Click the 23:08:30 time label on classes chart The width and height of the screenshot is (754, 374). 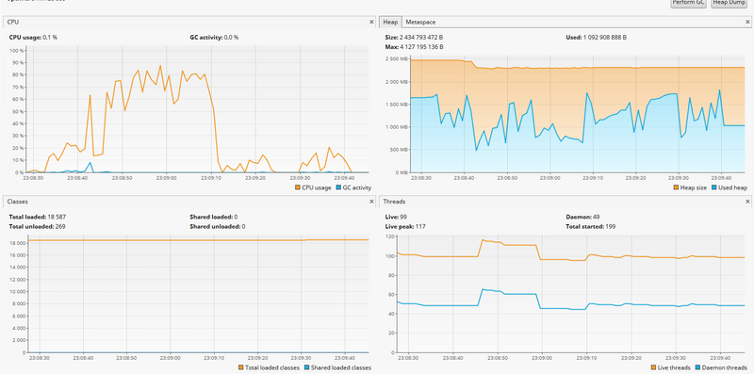39,358
